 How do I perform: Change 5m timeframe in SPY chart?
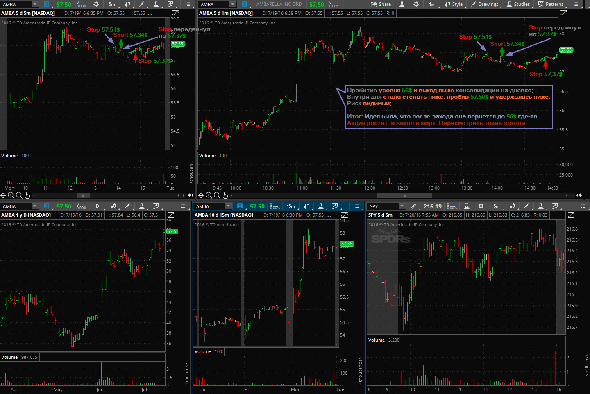point(497,206)
